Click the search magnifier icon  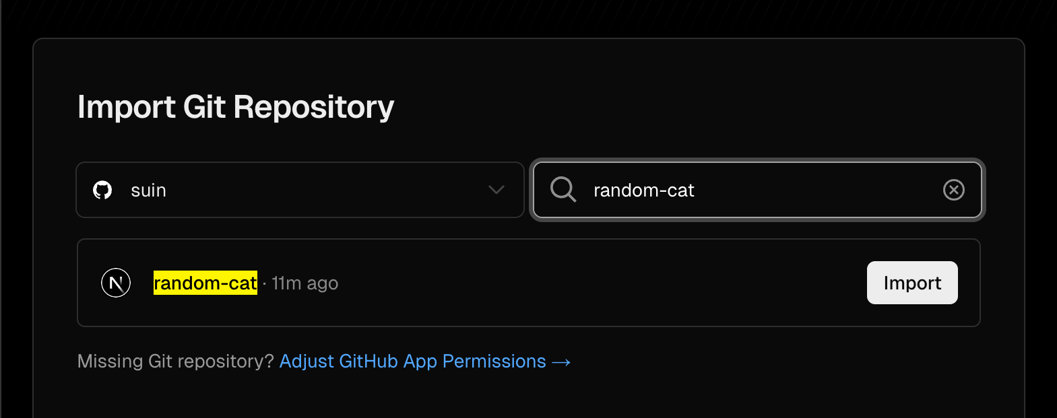point(563,190)
